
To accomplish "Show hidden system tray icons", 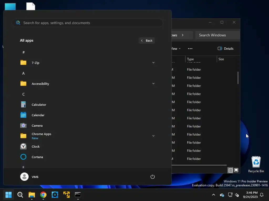I will (214, 195).
